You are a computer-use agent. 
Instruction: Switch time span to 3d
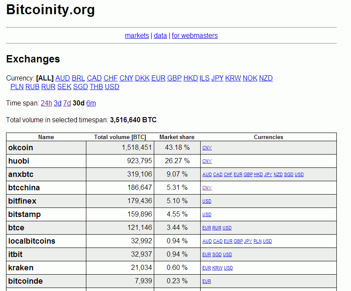click(58, 103)
